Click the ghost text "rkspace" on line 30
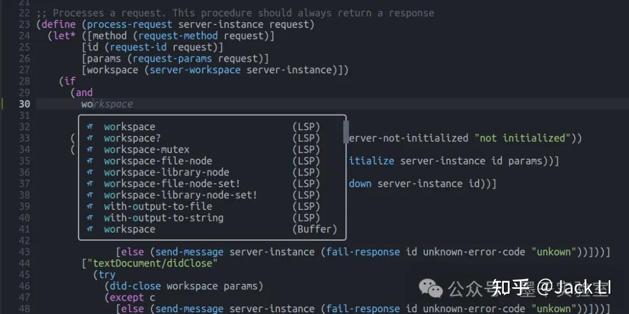This screenshot has height=314, width=629. pyautogui.click(x=113, y=104)
